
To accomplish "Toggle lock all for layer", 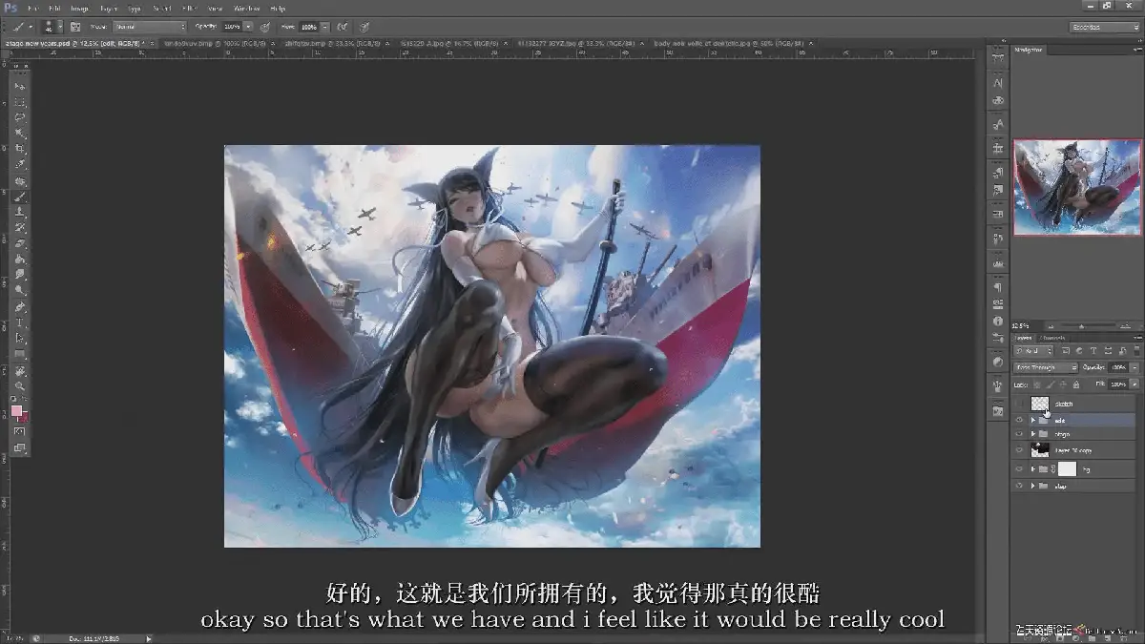I will click(x=1076, y=384).
